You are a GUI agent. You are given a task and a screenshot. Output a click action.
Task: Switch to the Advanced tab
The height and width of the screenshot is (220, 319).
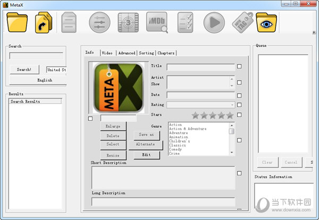(127, 53)
